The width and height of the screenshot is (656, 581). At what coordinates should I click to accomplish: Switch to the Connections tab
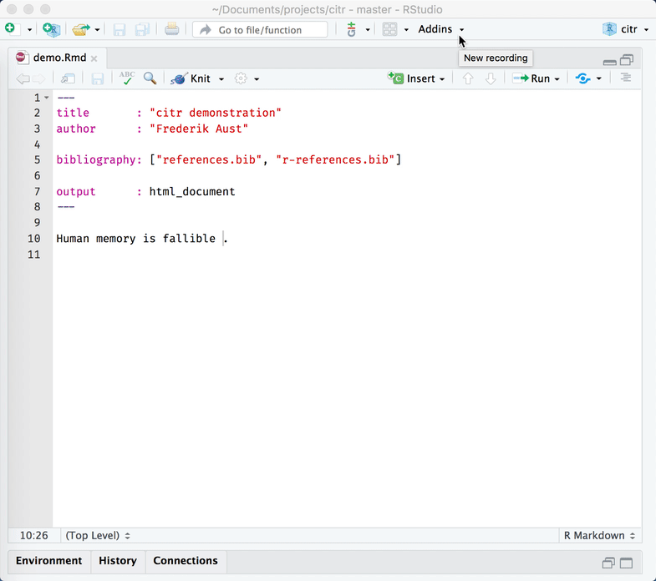[186, 560]
